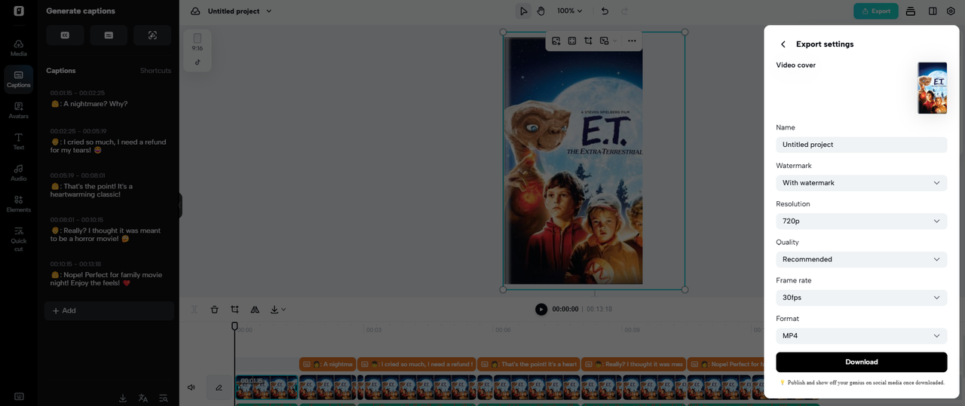
Task: Open find and replace captions icon
Action: point(164,398)
